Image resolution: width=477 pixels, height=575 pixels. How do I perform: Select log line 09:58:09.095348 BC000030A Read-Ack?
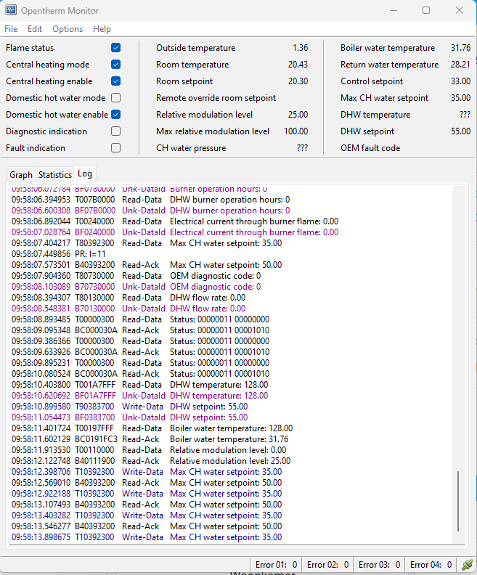(140, 330)
